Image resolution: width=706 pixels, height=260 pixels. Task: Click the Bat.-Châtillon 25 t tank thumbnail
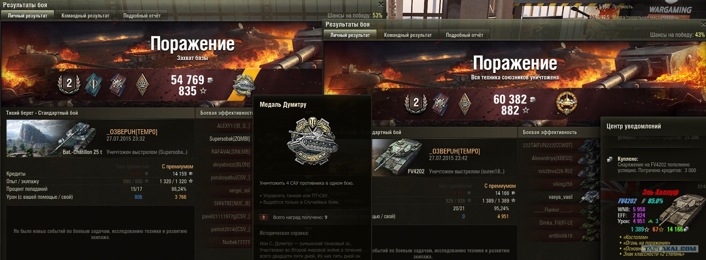[54, 138]
